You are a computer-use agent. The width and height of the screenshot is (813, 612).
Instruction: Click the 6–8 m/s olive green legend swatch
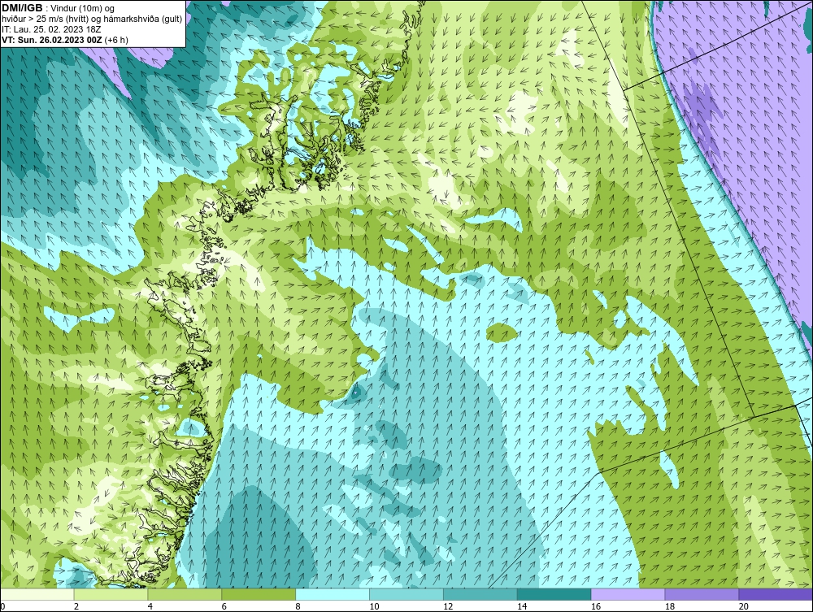[x=259, y=594]
